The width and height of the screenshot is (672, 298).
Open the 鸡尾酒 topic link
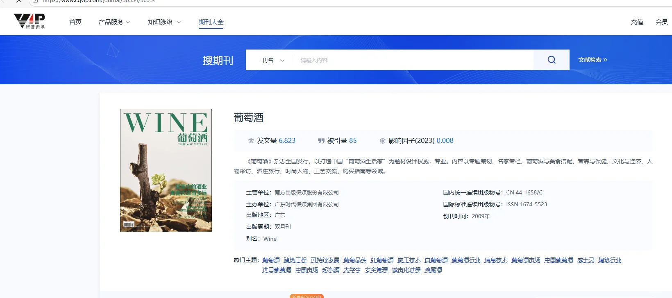pyautogui.click(x=433, y=270)
